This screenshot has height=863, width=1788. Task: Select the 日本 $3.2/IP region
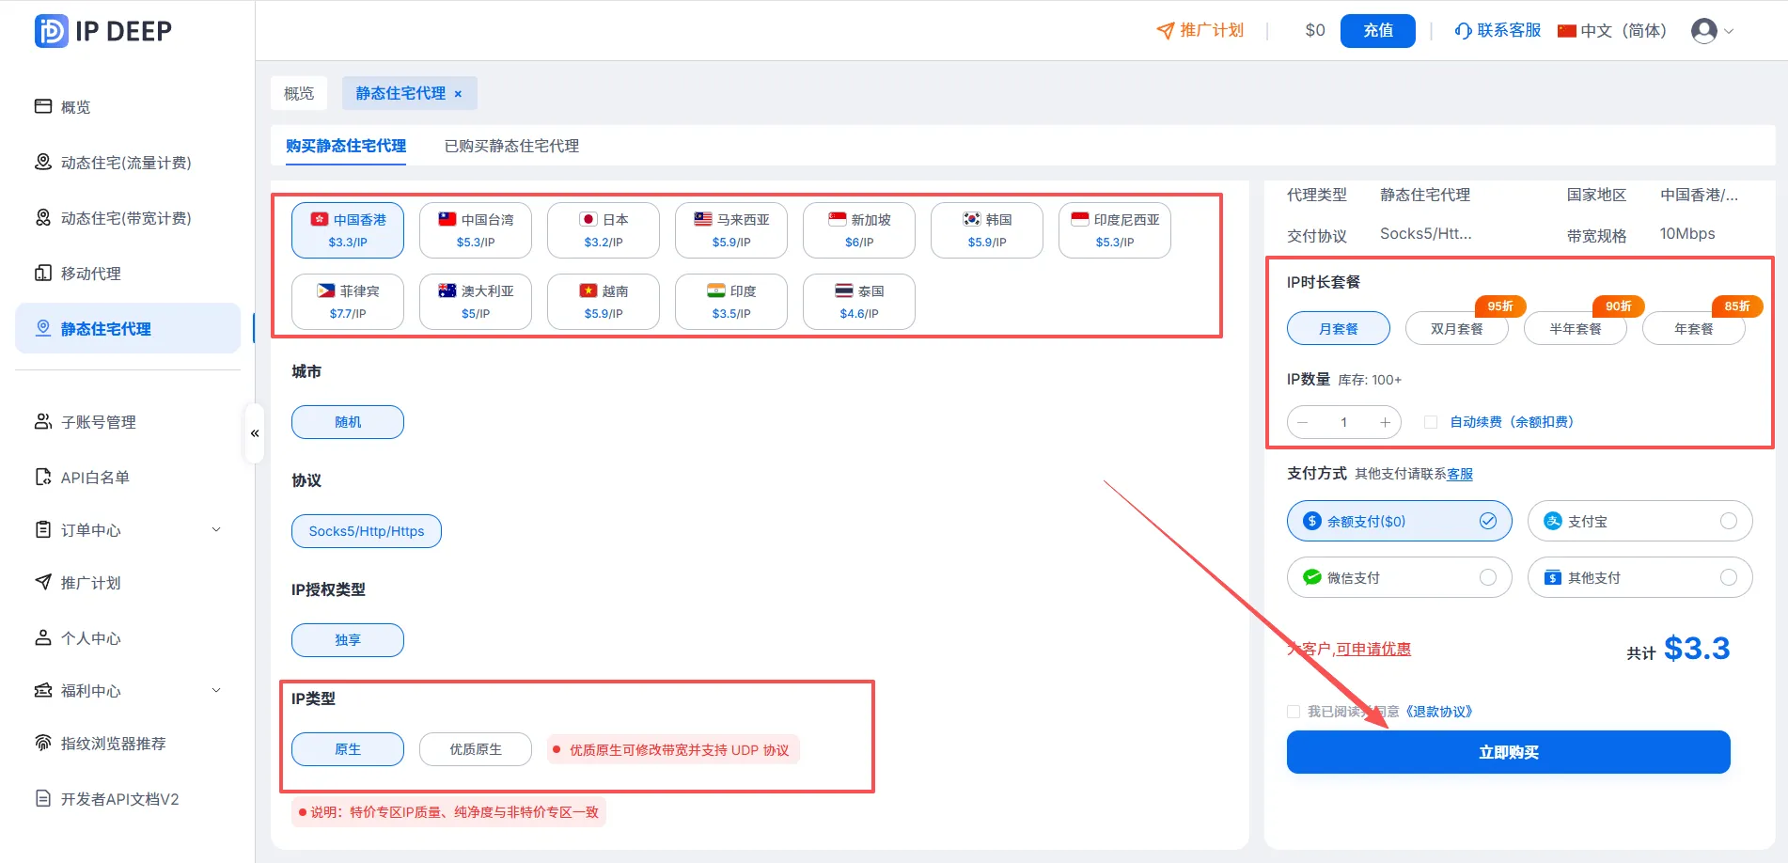click(x=604, y=230)
